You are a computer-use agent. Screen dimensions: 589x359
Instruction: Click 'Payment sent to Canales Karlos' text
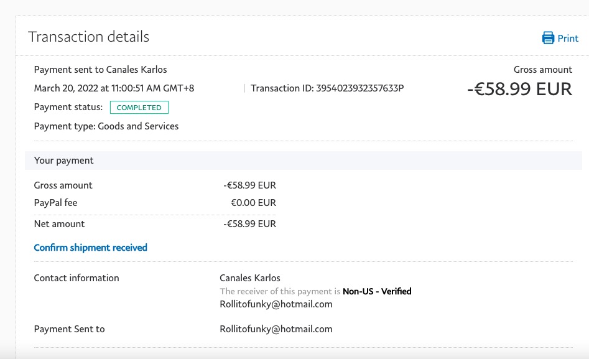coord(100,70)
